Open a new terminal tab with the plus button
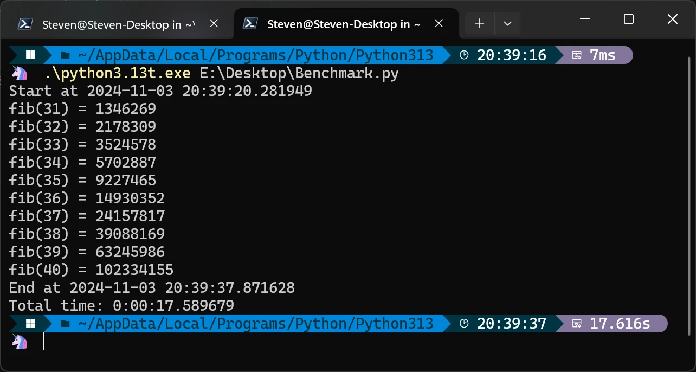Screen dimensions: 696x372 tap(479, 23)
